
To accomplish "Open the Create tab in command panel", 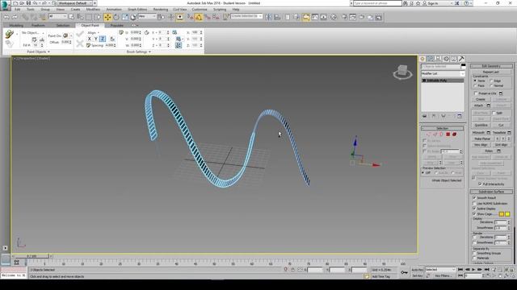I will coord(422,59).
